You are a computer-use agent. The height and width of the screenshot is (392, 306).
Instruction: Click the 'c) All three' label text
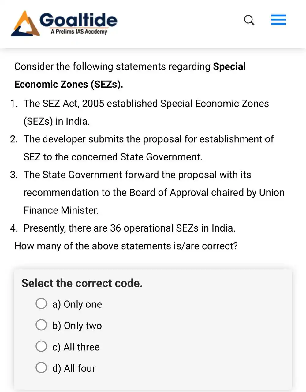76,347
